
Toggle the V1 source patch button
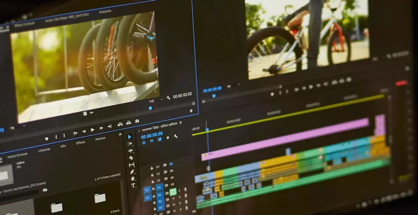pyautogui.click(x=147, y=190)
